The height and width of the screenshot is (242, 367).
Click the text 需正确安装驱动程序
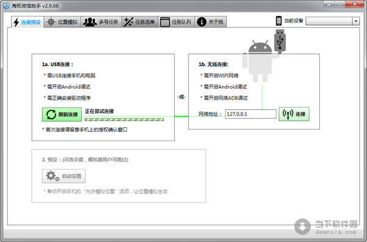pyautogui.click(x=69, y=98)
